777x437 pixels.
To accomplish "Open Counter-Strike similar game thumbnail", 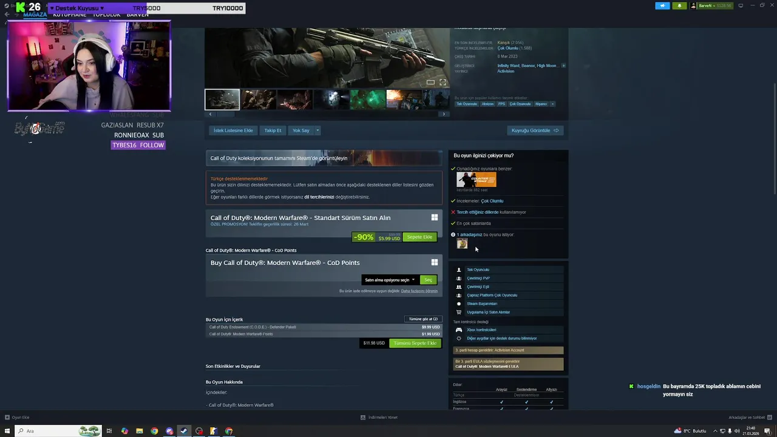I will (477, 180).
